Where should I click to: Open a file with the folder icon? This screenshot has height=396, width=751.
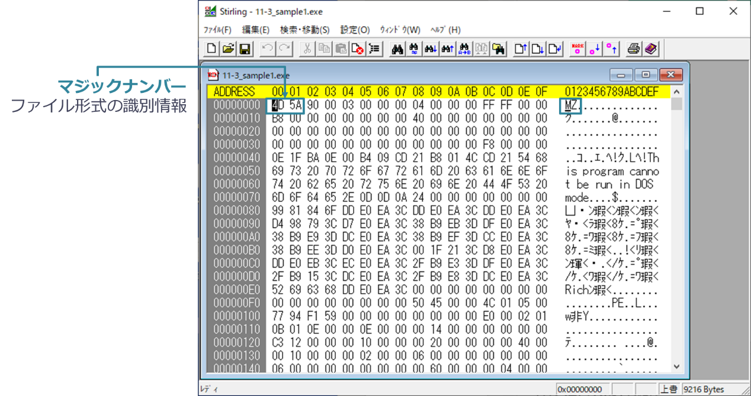click(x=228, y=49)
